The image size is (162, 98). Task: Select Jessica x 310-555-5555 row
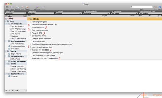(x=40, y=50)
